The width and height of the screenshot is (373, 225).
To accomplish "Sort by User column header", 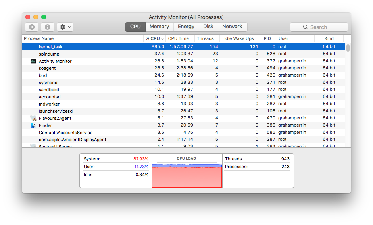I will (x=296, y=38).
